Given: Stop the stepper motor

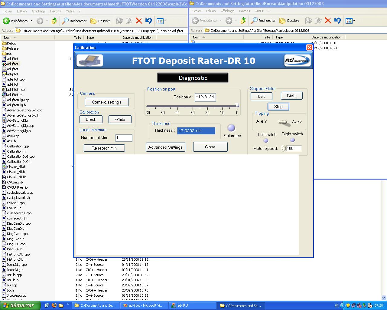Looking at the screenshot, I should point(278,107).
